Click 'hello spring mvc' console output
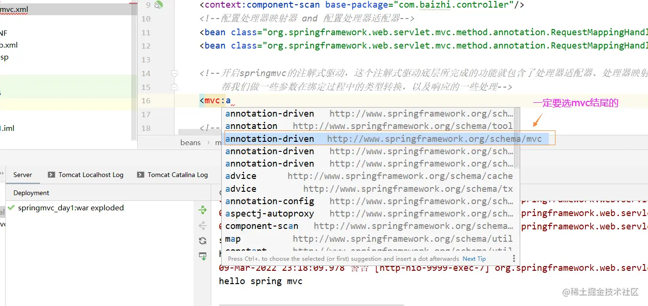Viewport: 648px width, 306px height. [260, 281]
